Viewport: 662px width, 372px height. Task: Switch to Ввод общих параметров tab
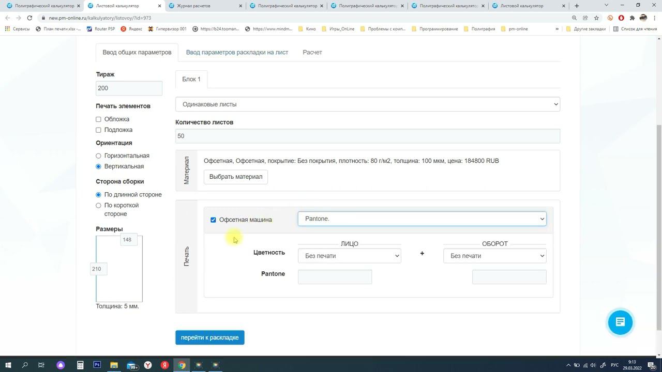tap(137, 52)
